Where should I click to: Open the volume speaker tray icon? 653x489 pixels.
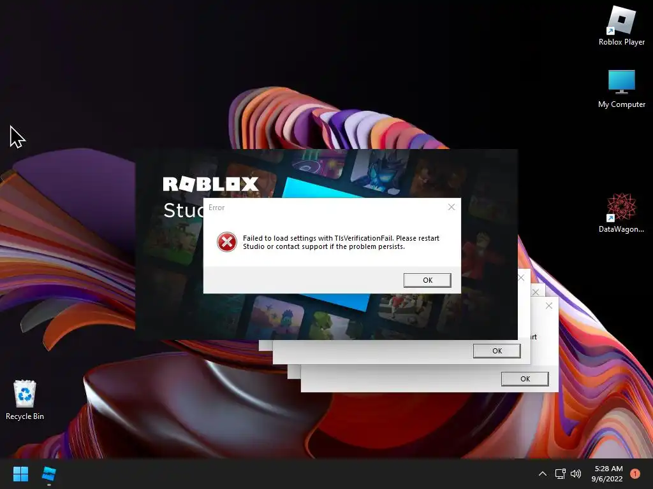(576, 474)
